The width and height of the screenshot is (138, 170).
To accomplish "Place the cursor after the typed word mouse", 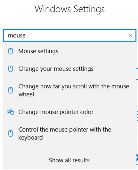I will [x=26, y=36].
